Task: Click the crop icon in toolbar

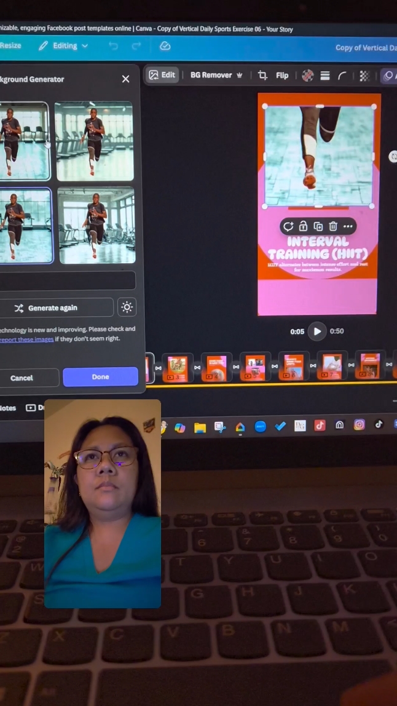Action: pyautogui.click(x=262, y=75)
